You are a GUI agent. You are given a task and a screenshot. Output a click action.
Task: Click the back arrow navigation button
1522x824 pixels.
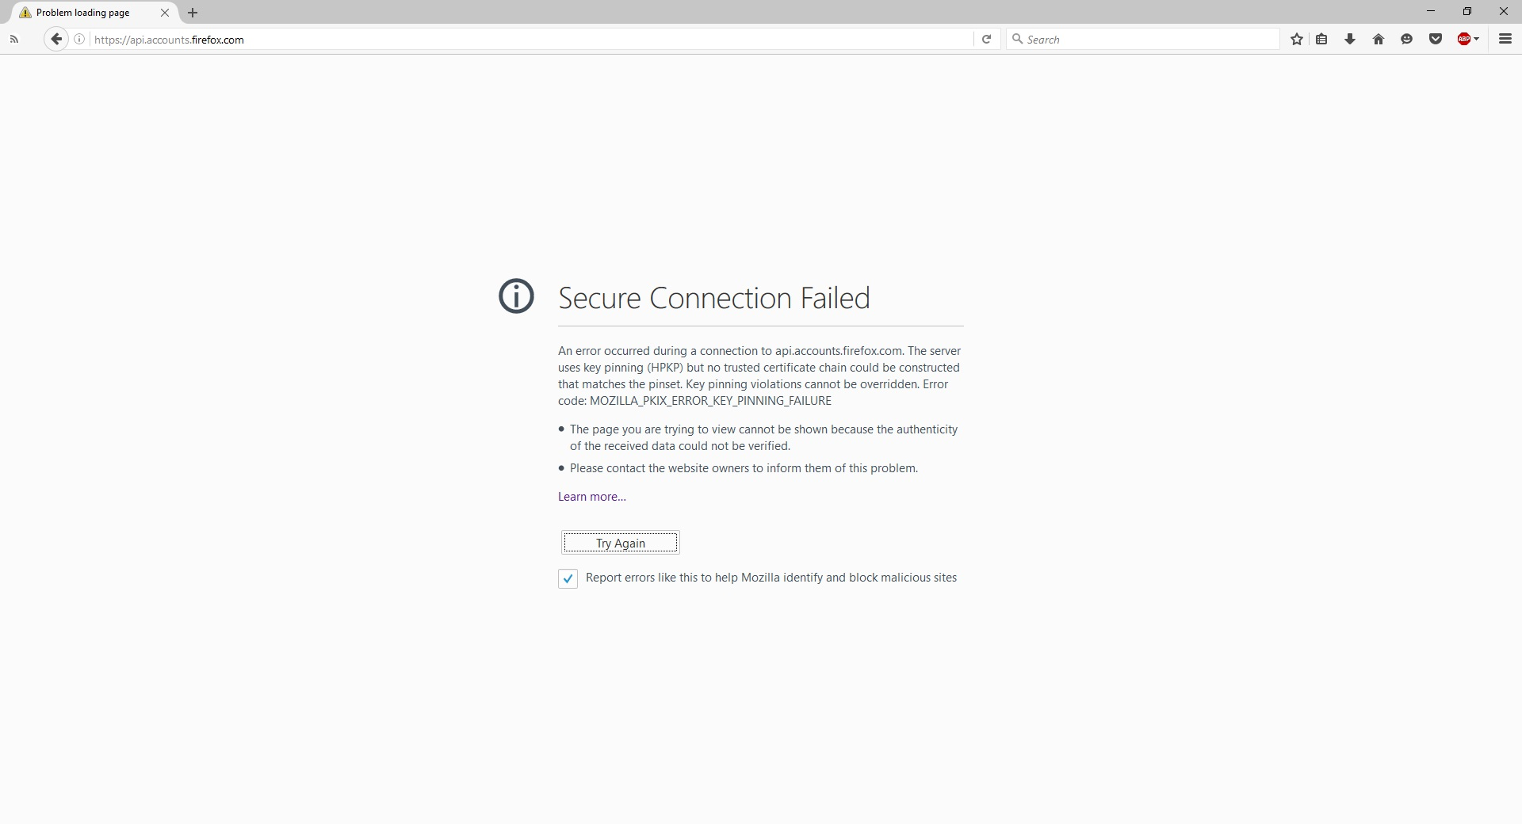(55, 39)
